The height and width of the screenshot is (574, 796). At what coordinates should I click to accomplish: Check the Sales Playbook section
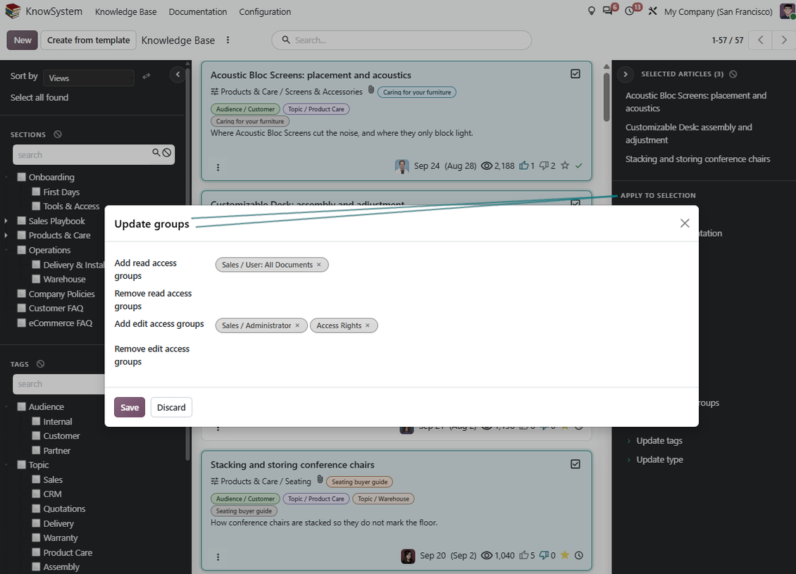click(21, 220)
